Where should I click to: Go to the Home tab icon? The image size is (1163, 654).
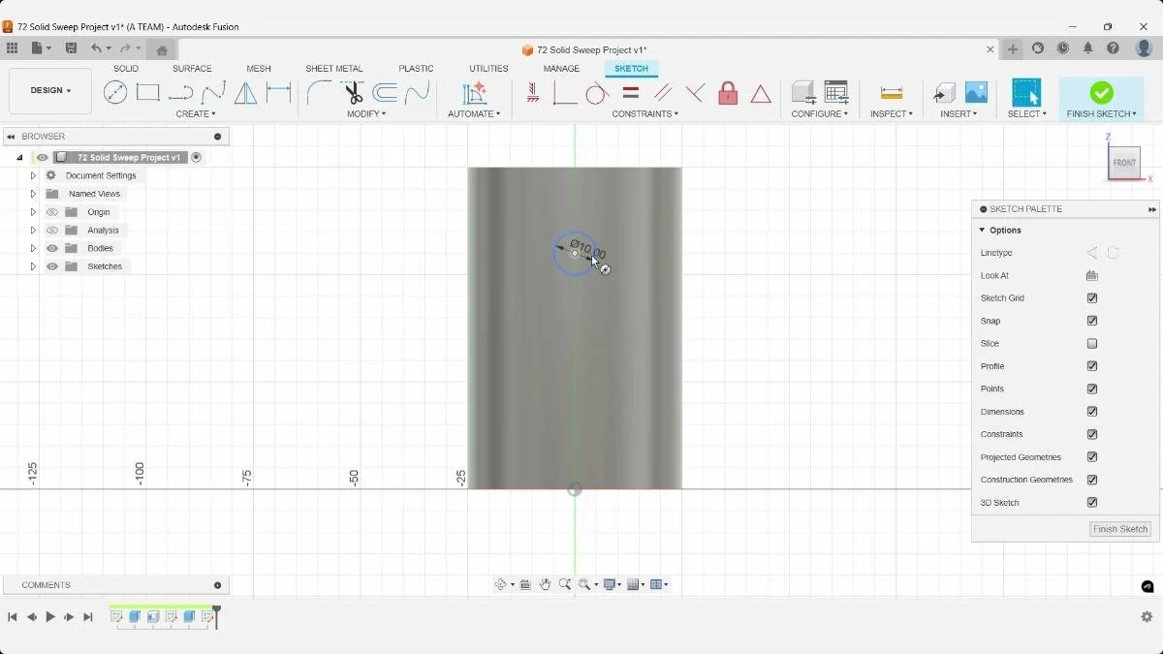click(162, 50)
